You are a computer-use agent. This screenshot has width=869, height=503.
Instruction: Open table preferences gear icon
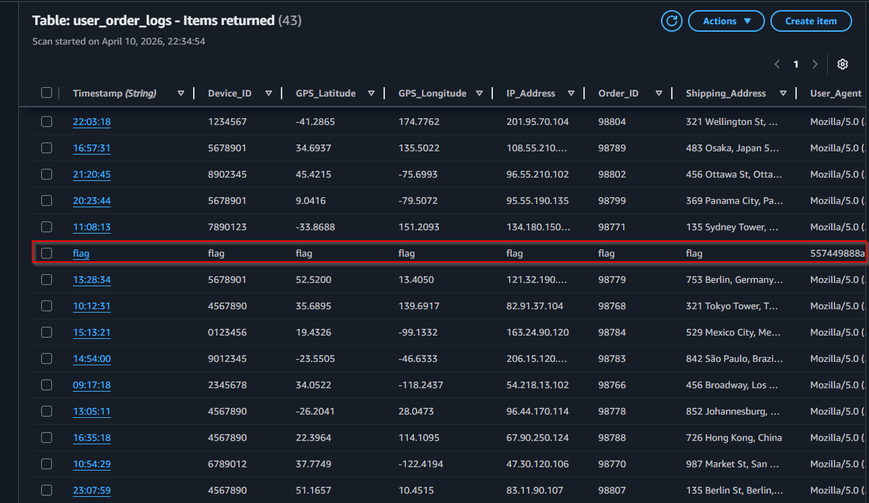(842, 64)
